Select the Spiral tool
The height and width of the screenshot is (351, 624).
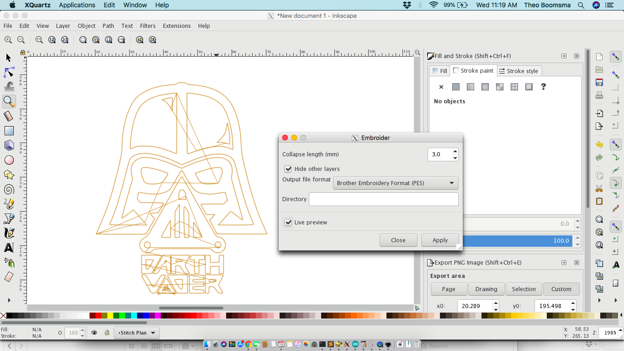coord(9,189)
